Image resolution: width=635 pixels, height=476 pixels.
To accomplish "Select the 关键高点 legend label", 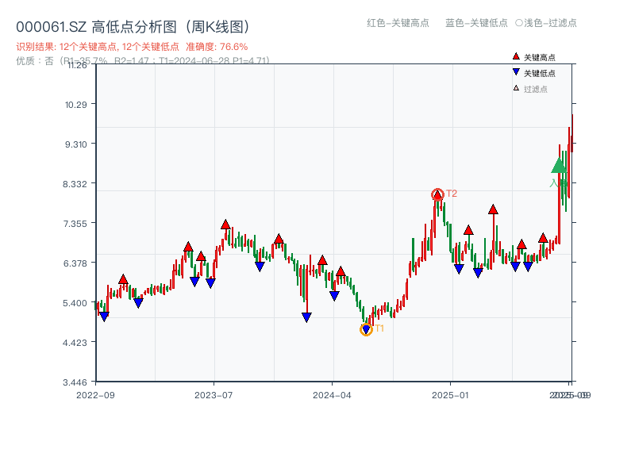I will click(540, 57).
